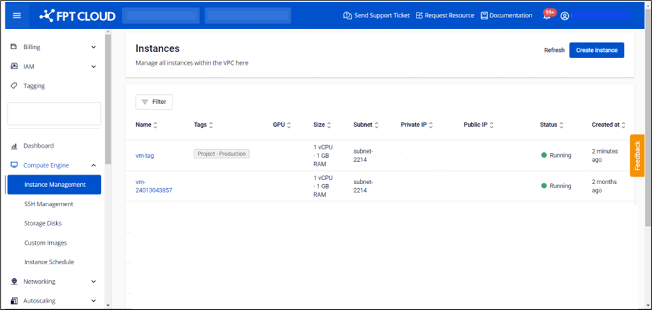Image resolution: width=652 pixels, height=310 pixels.
Task: Open the user account profile icon
Action: [x=565, y=16]
